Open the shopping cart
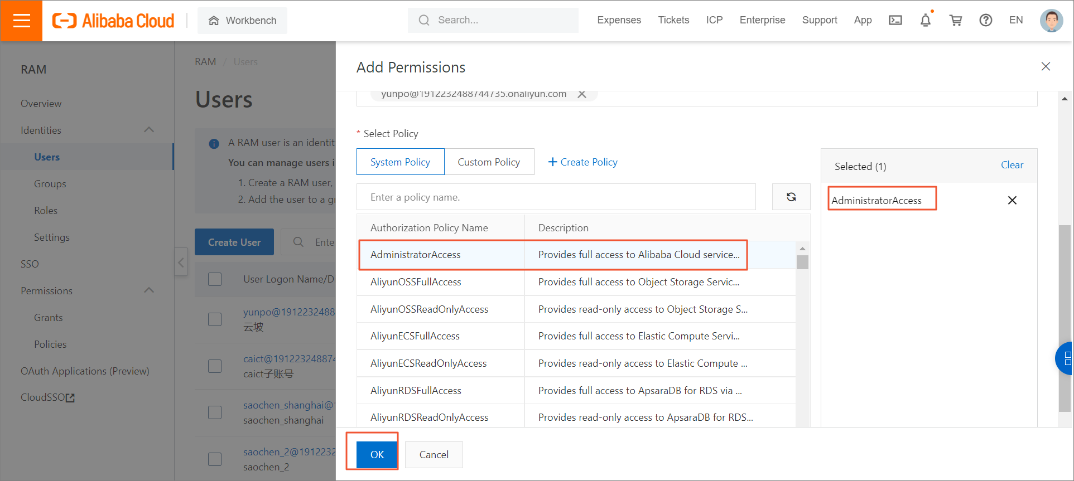1074x481 pixels. [x=956, y=20]
